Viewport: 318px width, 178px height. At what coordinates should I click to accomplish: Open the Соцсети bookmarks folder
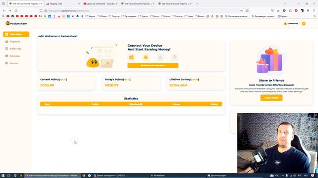tap(114, 16)
